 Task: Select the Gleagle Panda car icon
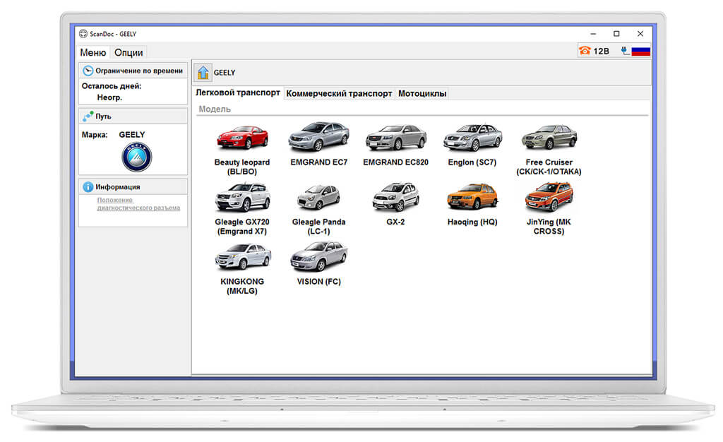(318, 197)
